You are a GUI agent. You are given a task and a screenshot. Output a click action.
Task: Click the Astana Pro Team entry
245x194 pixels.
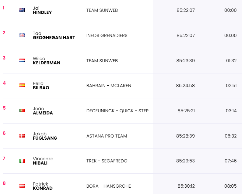pyautogui.click(x=107, y=136)
